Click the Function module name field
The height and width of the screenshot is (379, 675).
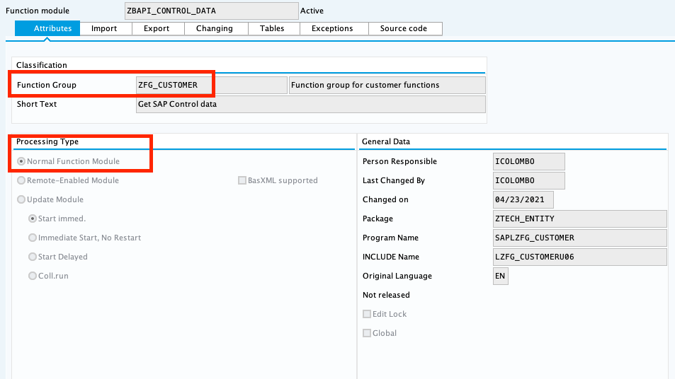point(210,11)
